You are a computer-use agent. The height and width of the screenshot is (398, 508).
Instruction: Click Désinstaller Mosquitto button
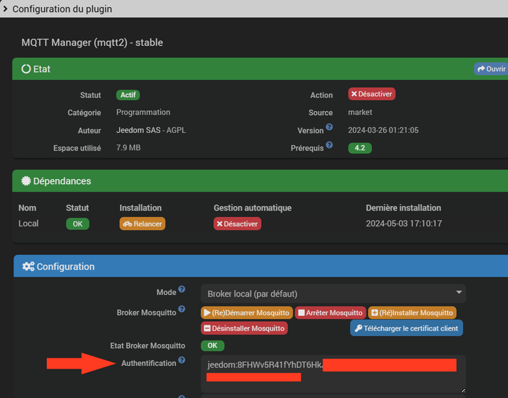[x=244, y=328]
